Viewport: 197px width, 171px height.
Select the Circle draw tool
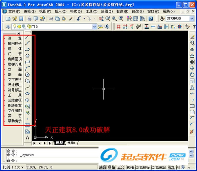coord(27,75)
